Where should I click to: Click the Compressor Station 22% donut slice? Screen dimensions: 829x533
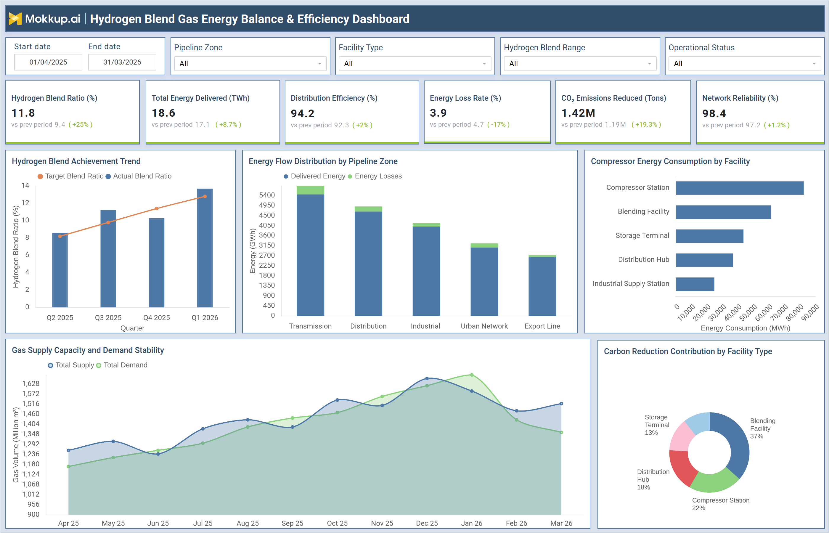(x=715, y=483)
